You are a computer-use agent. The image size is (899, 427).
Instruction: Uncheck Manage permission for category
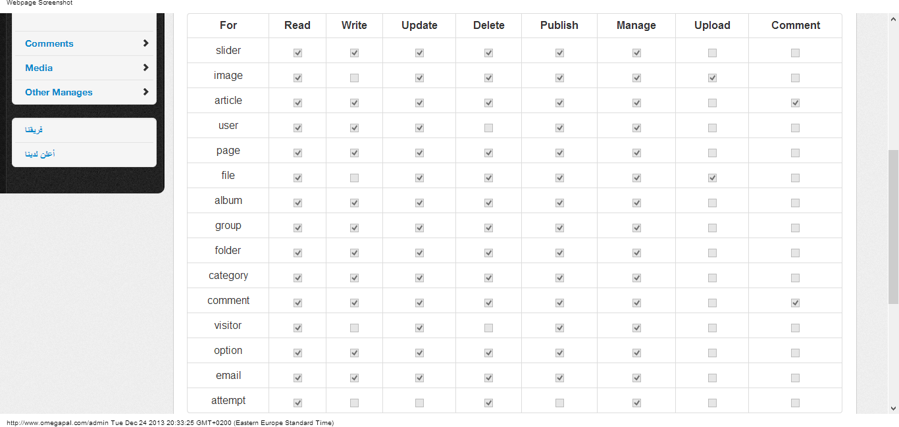pos(636,278)
